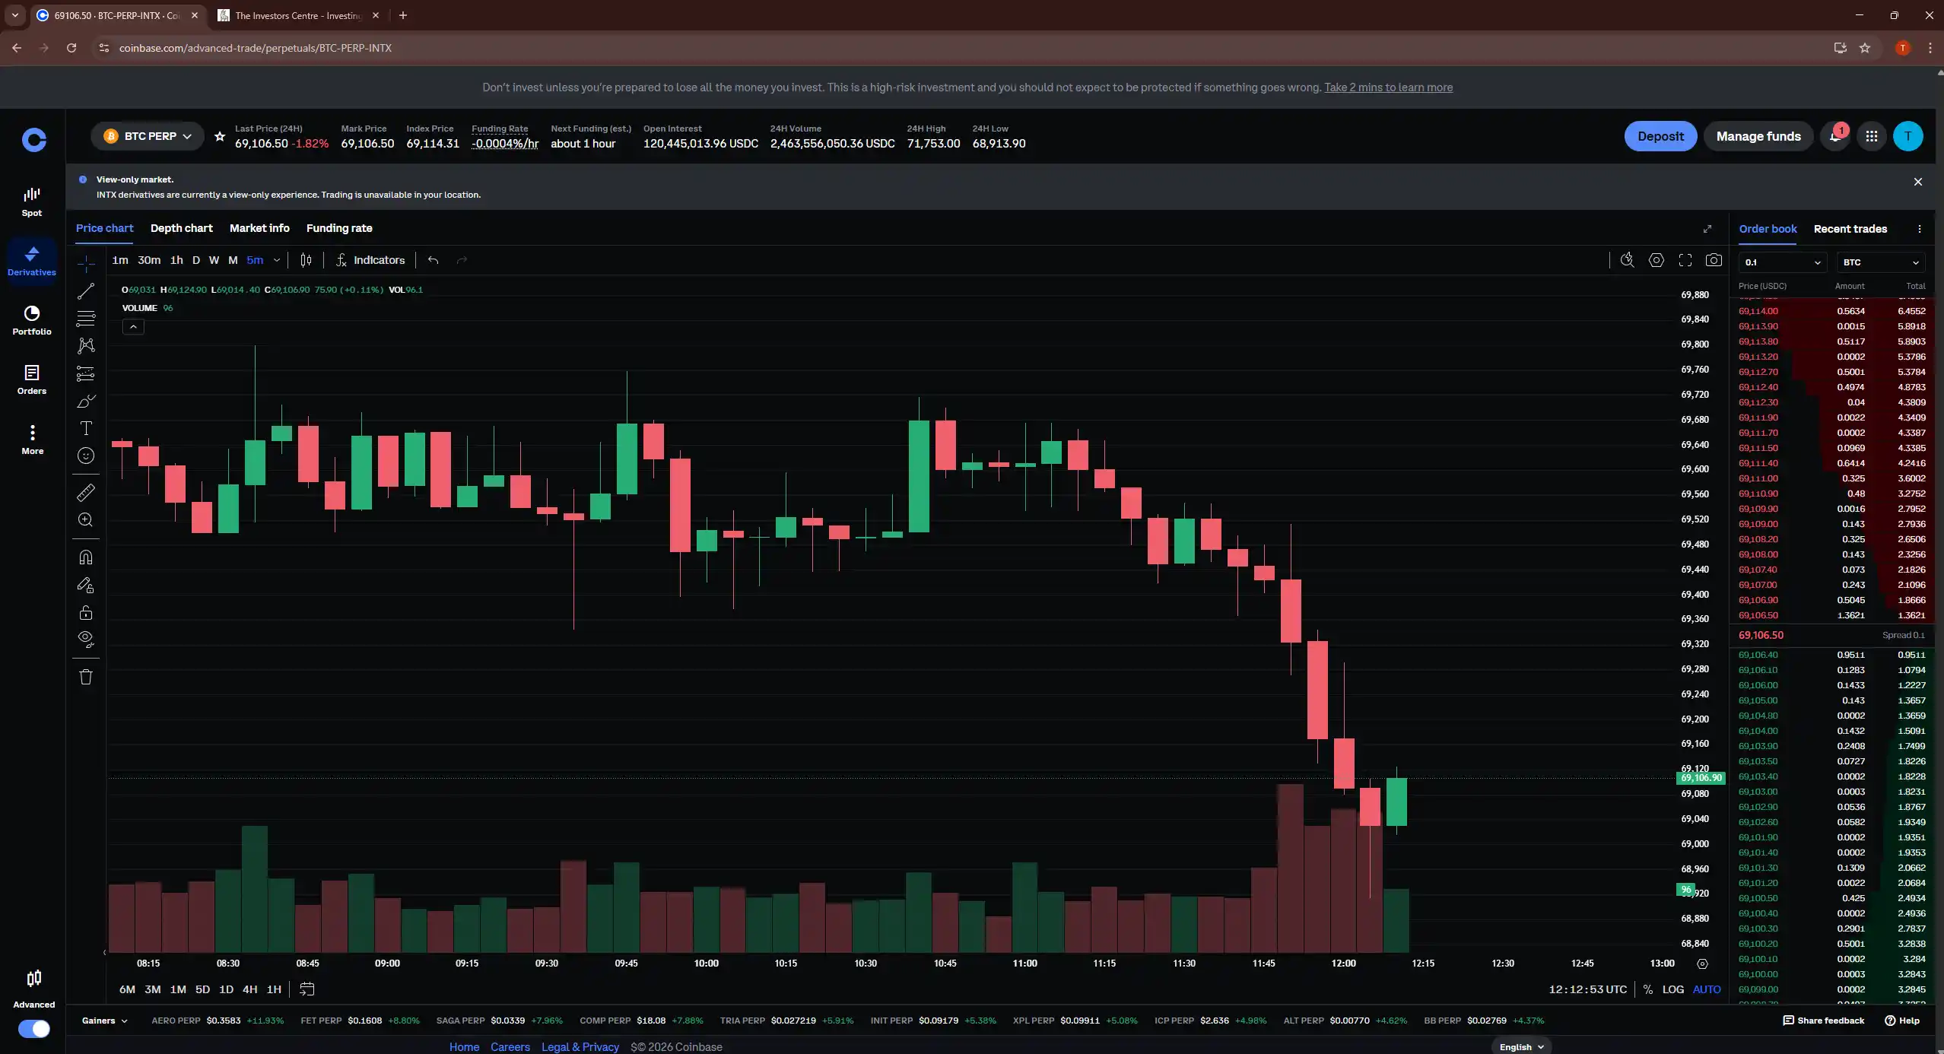Open the candlestick chart type selector
This screenshot has height=1054, width=1944.
[x=306, y=260]
